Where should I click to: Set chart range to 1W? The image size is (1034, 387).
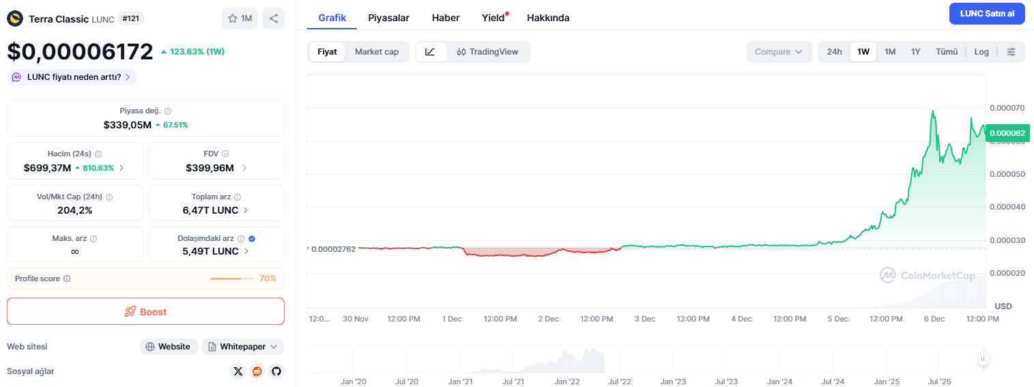[x=863, y=52]
